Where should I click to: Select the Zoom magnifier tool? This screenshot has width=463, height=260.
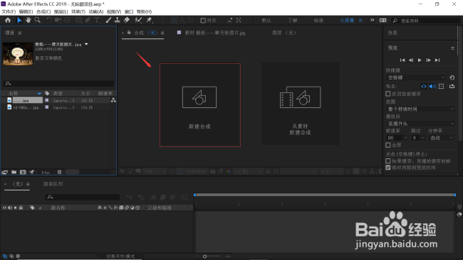[x=38, y=20]
